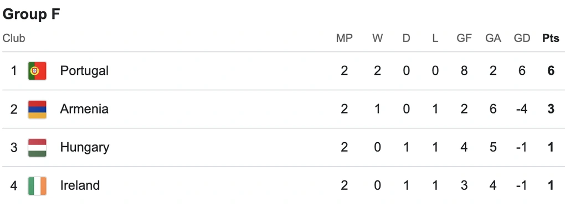Viewport: 565px width, 207px height.
Task: Click the MP column header
Action: pos(344,38)
